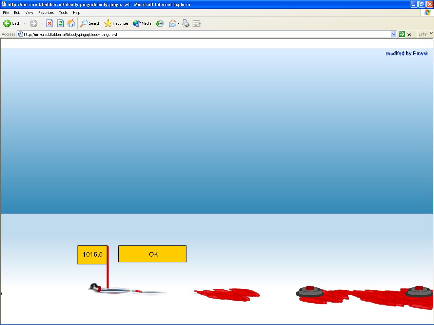The width and height of the screenshot is (434, 325).
Task: Close the Internet Explorer window
Action: [x=430, y=4]
